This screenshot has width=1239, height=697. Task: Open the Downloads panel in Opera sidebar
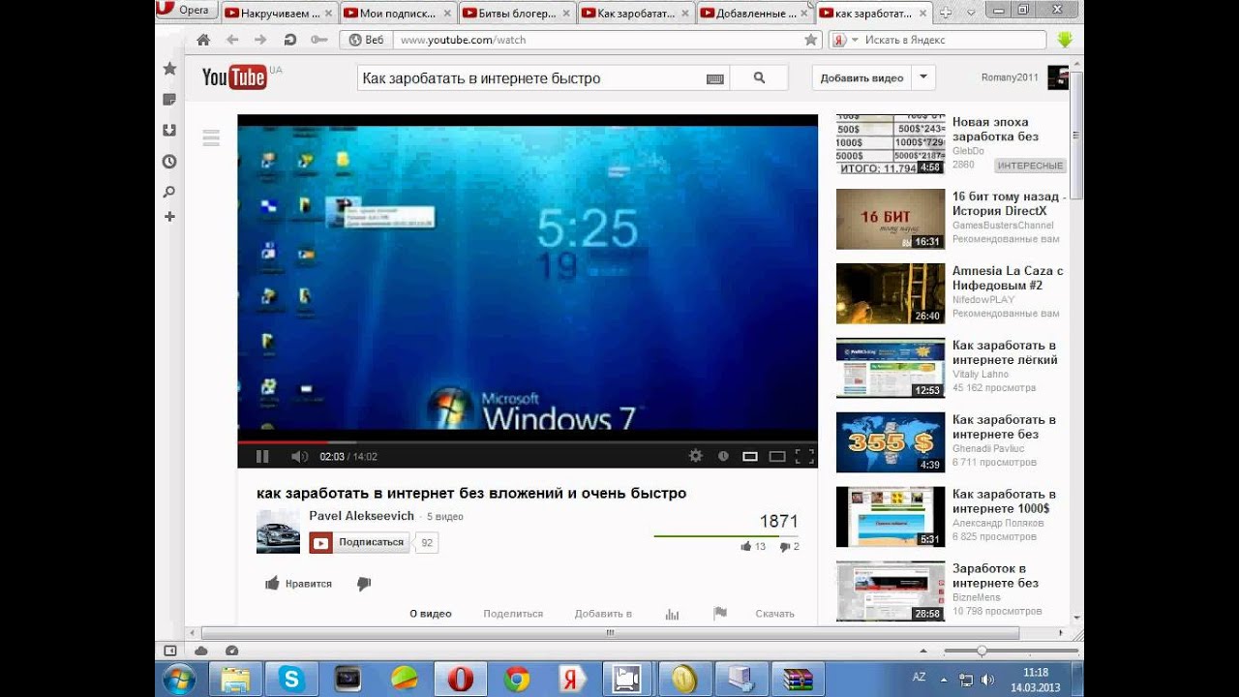pos(169,131)
